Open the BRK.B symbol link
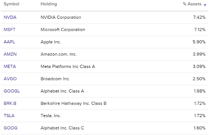This screenshot has width=209, height=135. click(x=10, y=104)
